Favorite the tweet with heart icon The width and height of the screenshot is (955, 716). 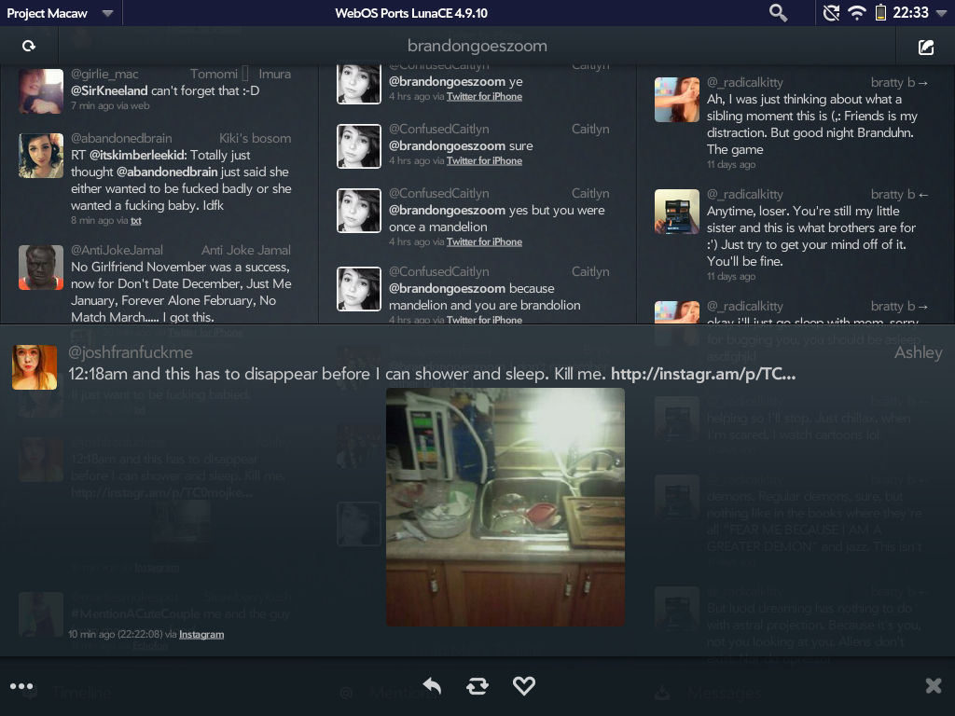524,686
